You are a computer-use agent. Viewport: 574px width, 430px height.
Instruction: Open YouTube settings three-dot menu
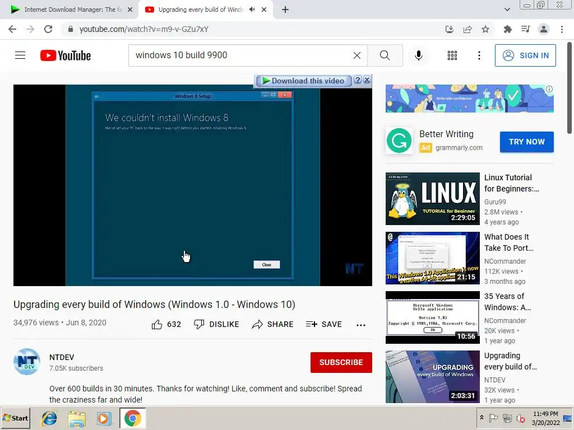(x=479, y=55)
